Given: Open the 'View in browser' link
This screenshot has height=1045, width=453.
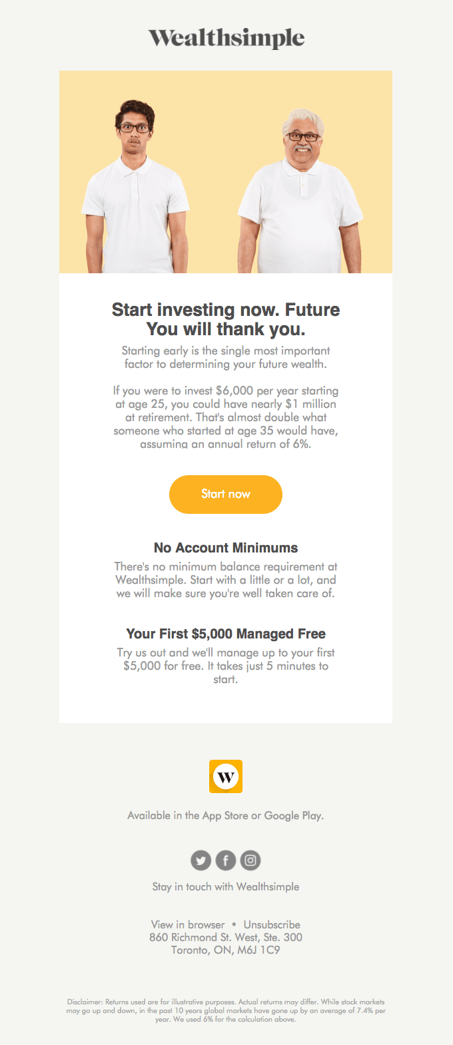Looking at the screenshot, I should coord(188,924).
